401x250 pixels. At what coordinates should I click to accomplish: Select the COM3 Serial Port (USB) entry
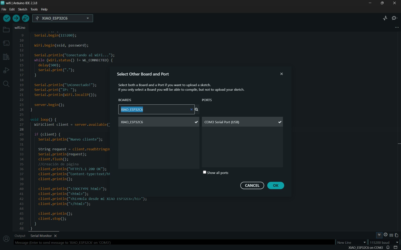click(242, 122)
